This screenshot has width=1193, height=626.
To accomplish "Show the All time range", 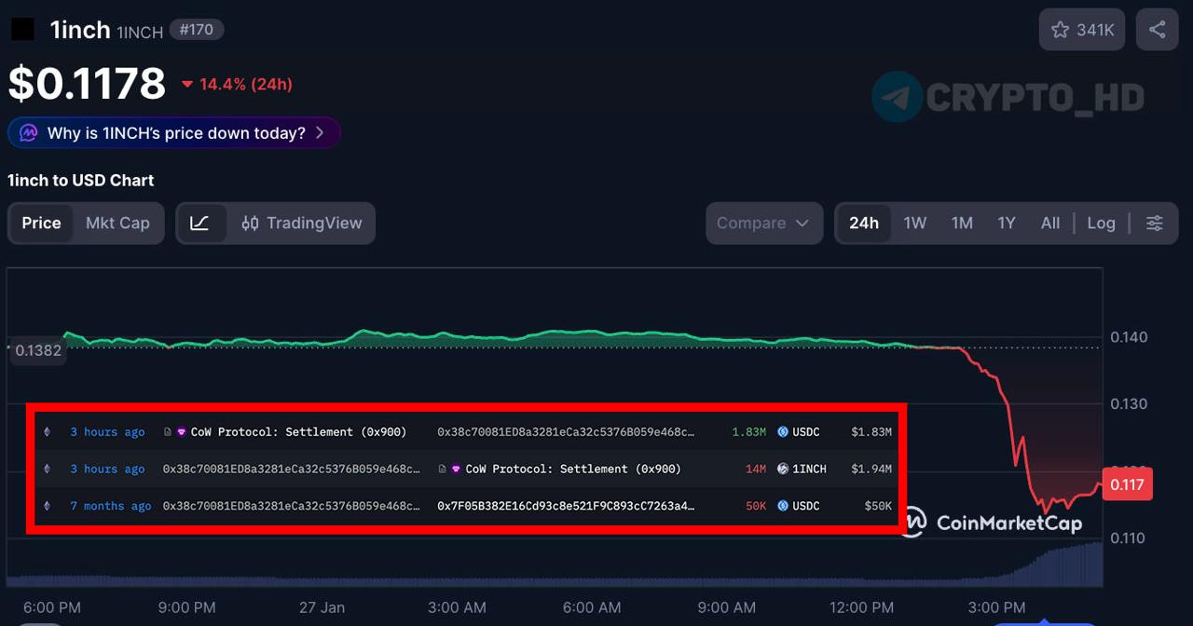I will pyautogui.click(x=1050, y=224).
